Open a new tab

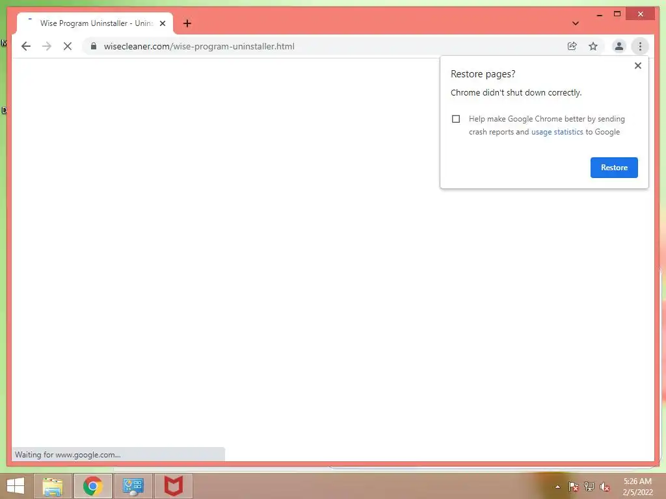187,23
